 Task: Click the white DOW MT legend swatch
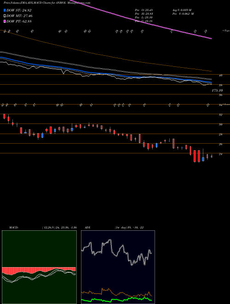pyautogui.click(x=5, y=16)
